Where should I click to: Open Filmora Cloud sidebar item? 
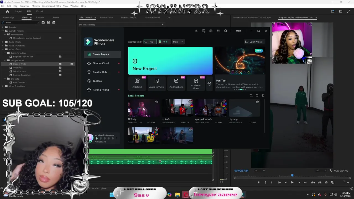(x=102, y=63)
